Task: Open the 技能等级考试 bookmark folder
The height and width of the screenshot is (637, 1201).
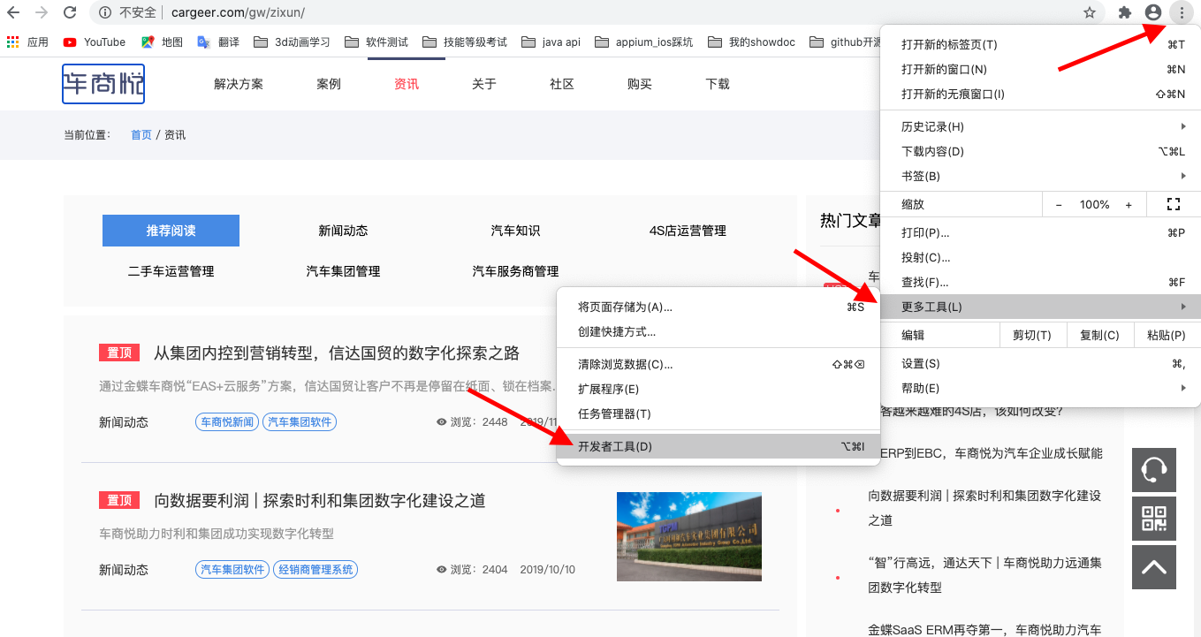Action: 465,42
